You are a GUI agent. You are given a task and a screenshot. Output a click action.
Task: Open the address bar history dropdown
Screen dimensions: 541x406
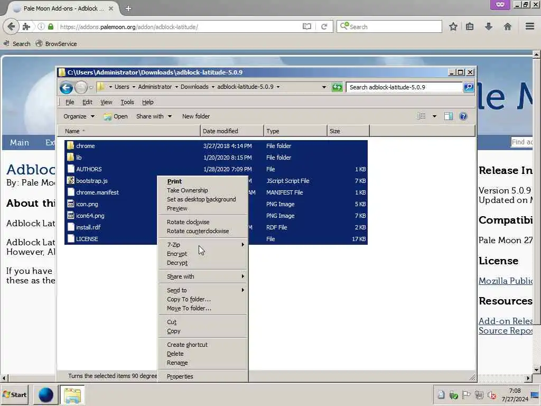324,87
